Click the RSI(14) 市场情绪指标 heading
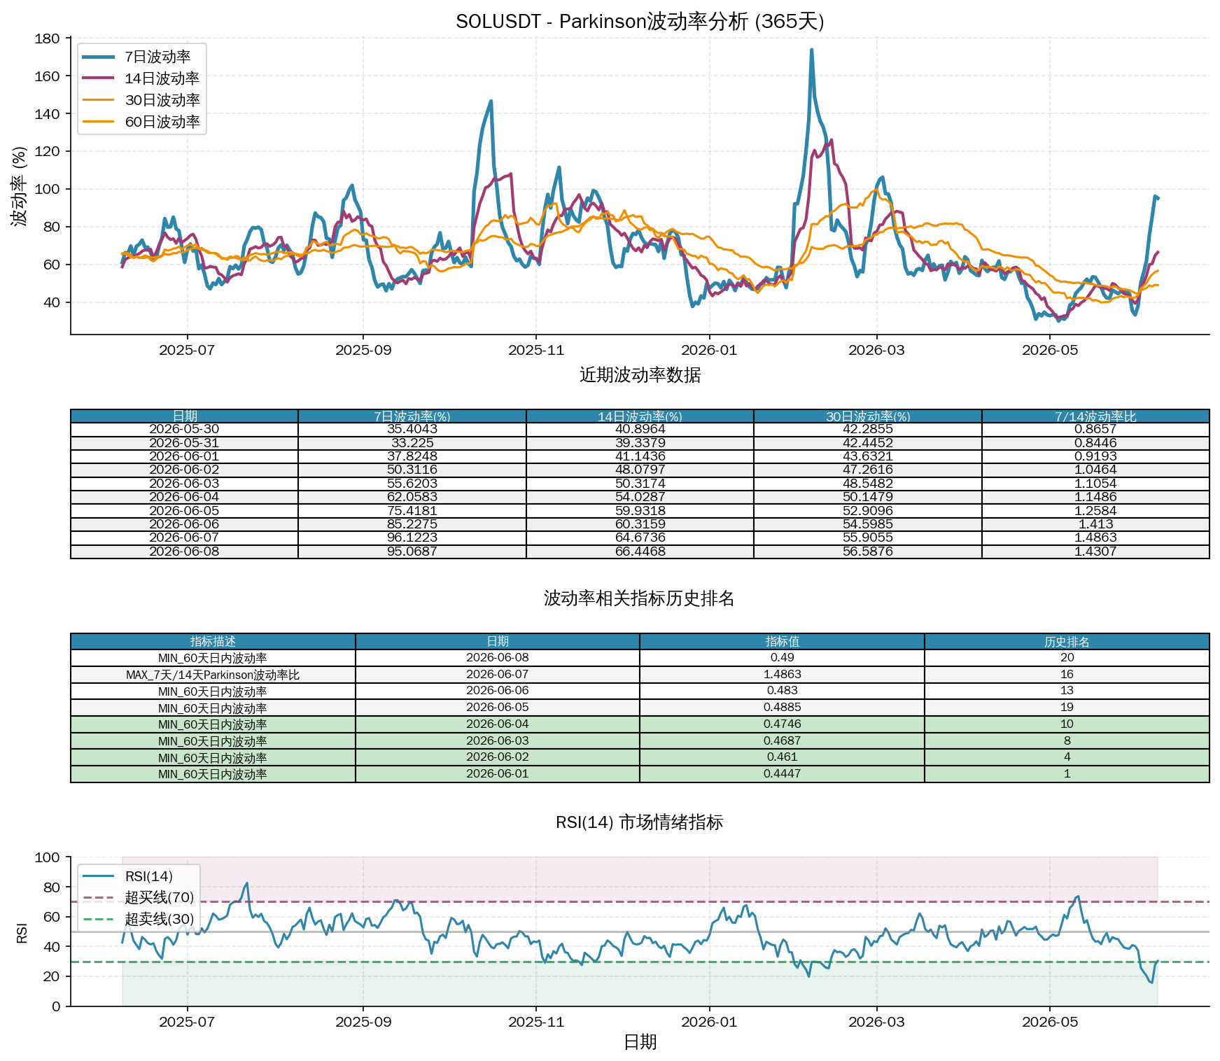 click(x=640, y=822)
